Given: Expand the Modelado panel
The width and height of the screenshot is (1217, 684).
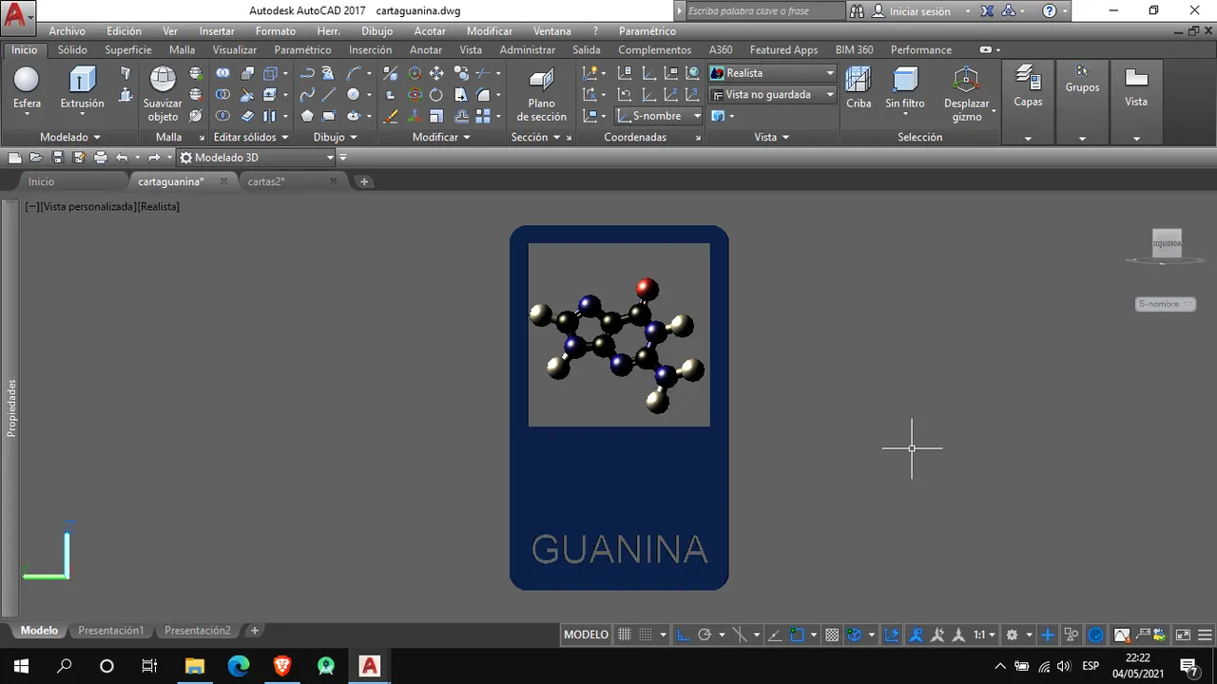Looking at the screenshot, I should coord(69,137).
